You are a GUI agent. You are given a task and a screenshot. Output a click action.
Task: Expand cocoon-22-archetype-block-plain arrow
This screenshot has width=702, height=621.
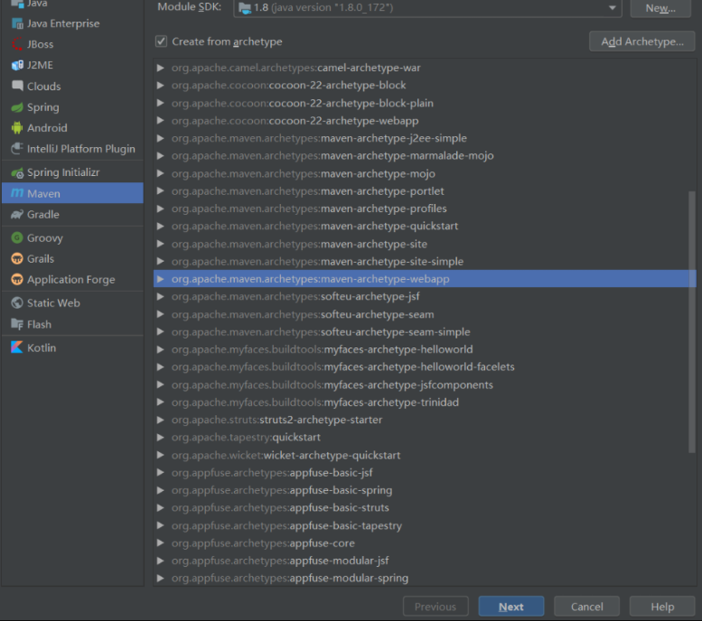tap(160, 104)
